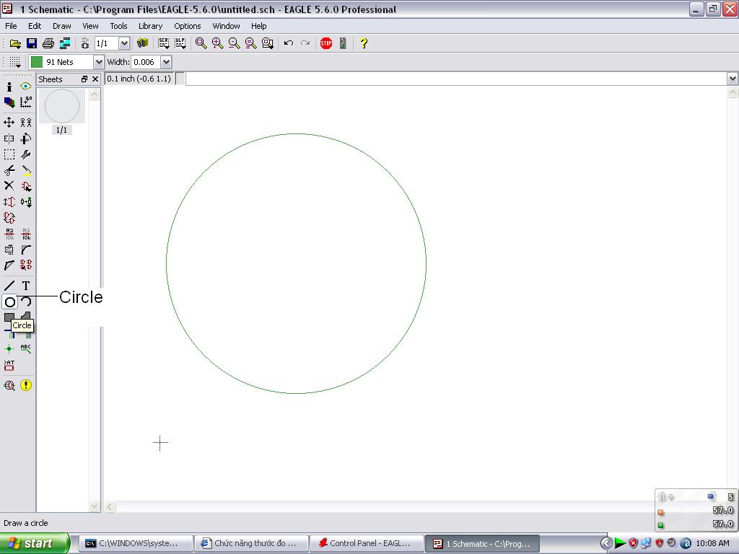Image resolution: width=739 pixels, height=554 pixels.
Task: Select the Move tool
Action: pyautogui.click(x=9, y=123)
